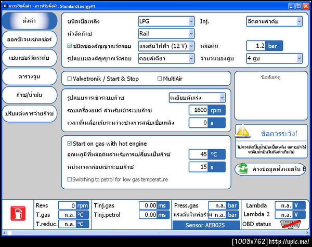
Task: Click the 1600 rpm changeover field
Action: (x=207, y=110)
